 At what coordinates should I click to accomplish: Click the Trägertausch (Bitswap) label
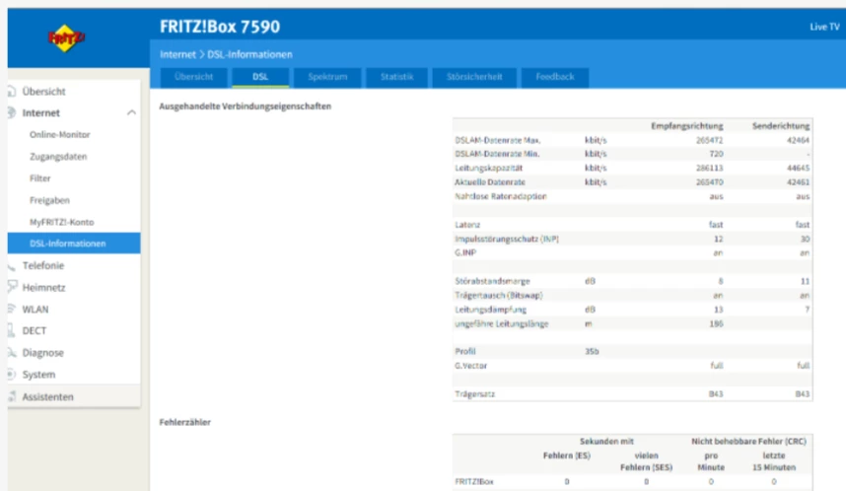point(499,295)
